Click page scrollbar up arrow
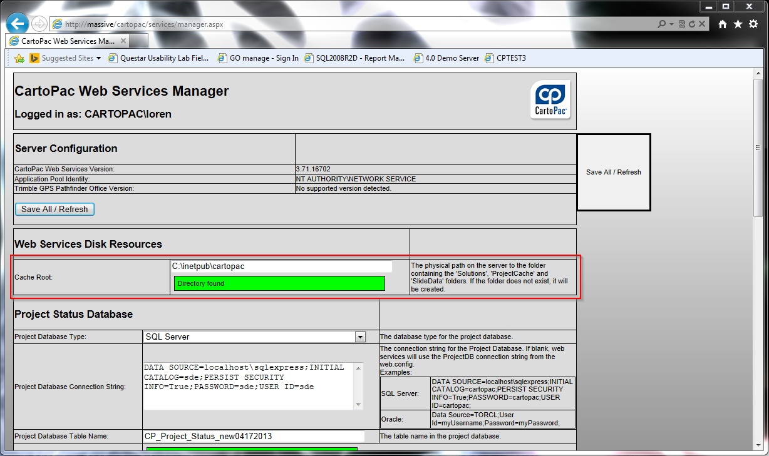769x456 pixels. tap(758, 73)
